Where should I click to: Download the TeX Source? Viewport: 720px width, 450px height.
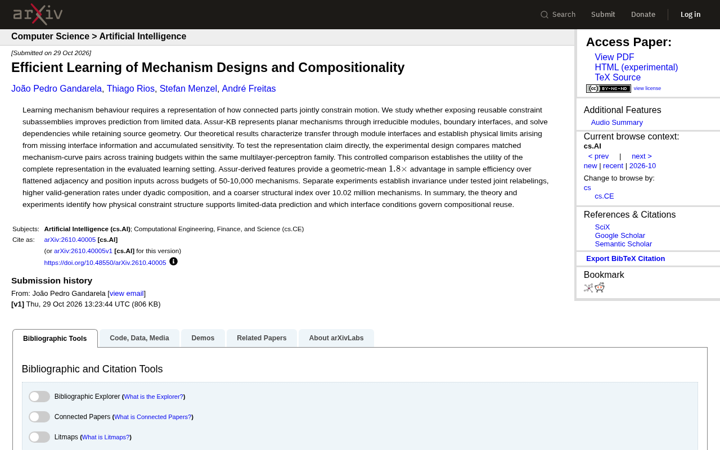point(618,78)
